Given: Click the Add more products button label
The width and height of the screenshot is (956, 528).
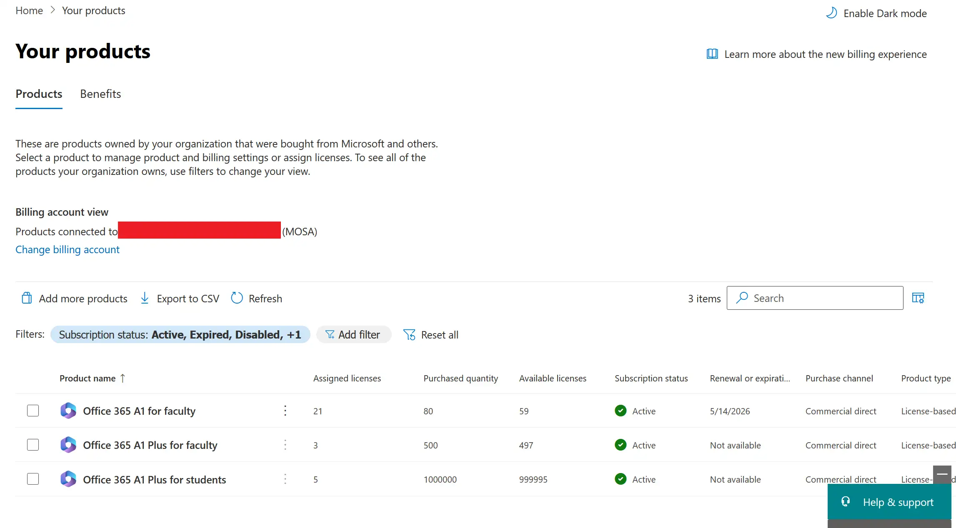Looking at the screenshot, I should (83, 299).
